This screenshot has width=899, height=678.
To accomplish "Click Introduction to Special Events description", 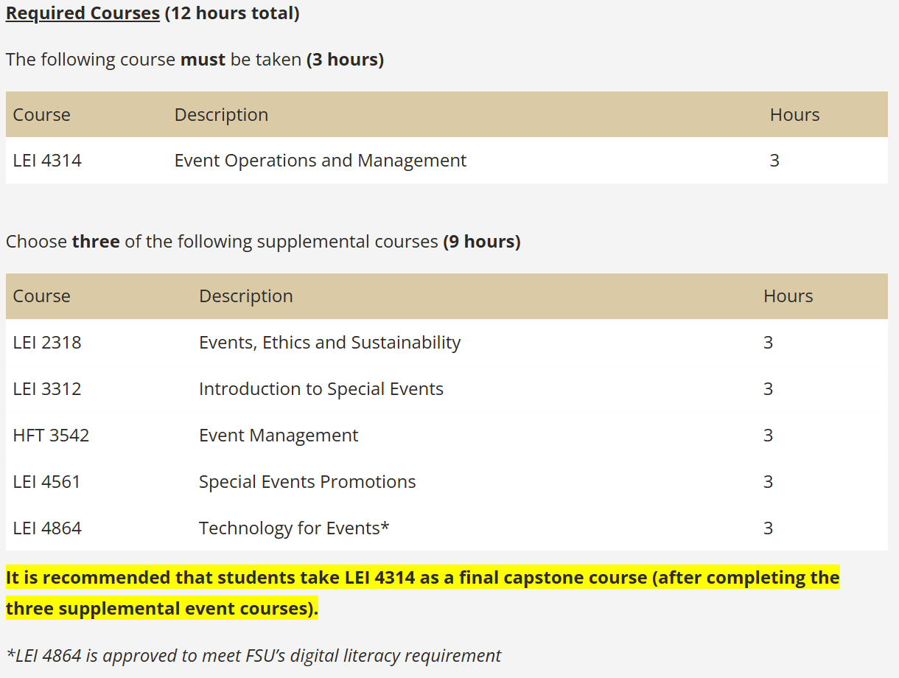I will pos(321,389).
